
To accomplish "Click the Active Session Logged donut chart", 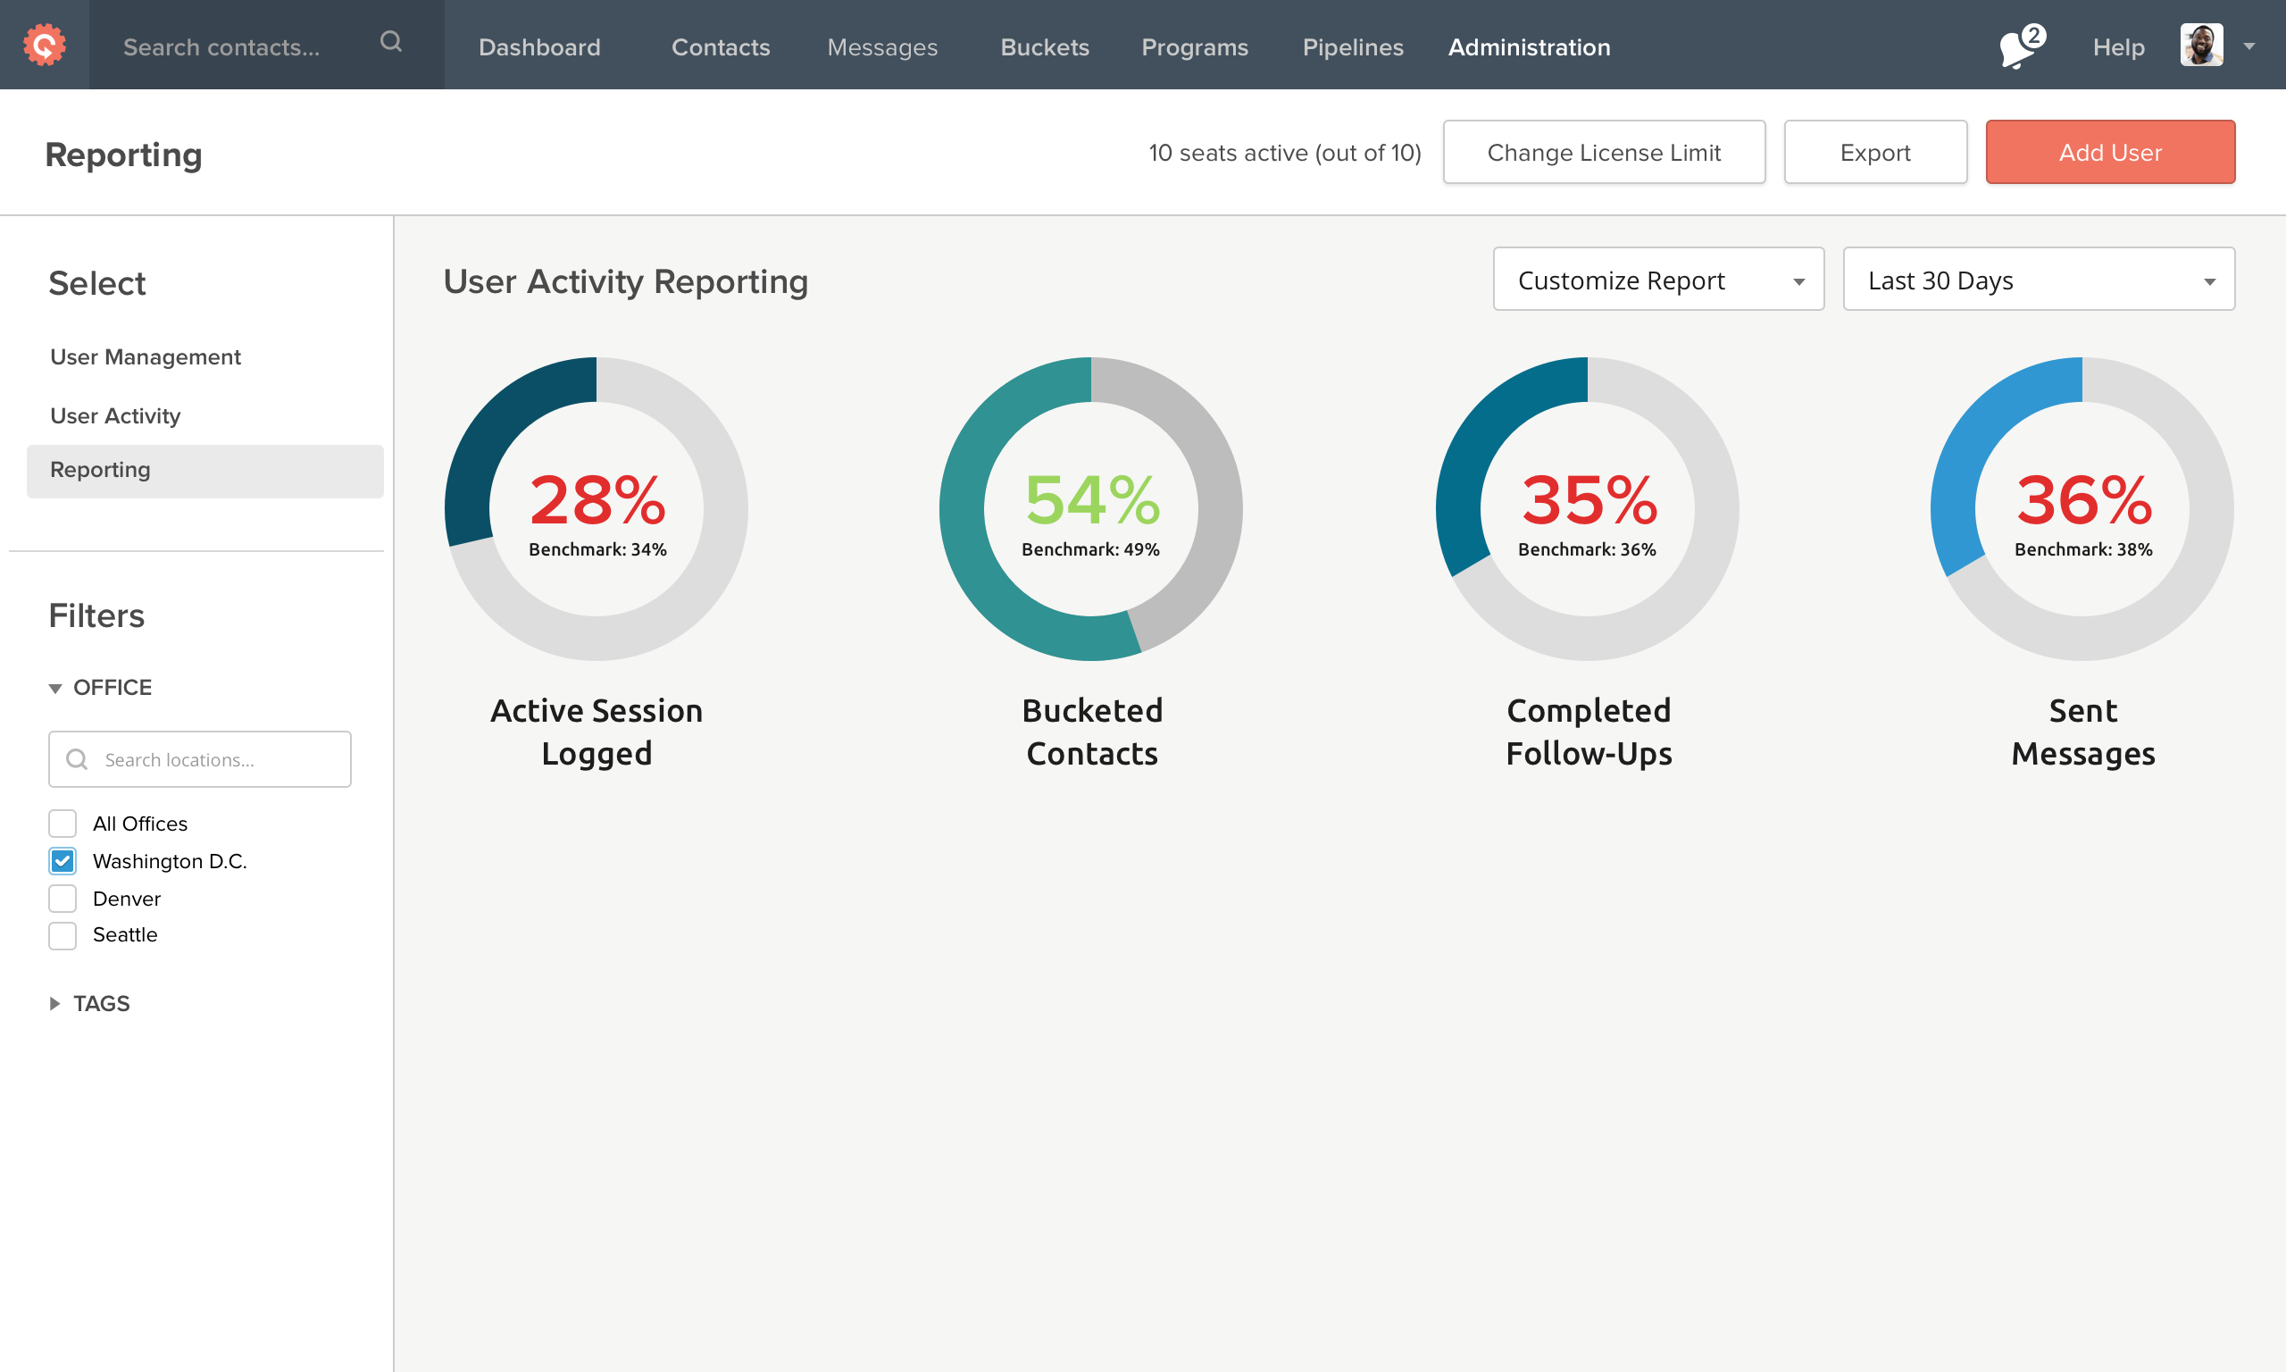I will (596, 508).
